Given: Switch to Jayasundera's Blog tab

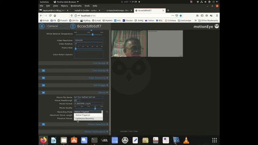Looking at the screenshot, I should click(x=54, y=10).
